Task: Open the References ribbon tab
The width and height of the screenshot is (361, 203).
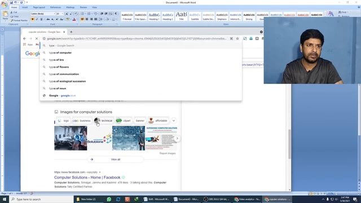Action: pos(55,7)
